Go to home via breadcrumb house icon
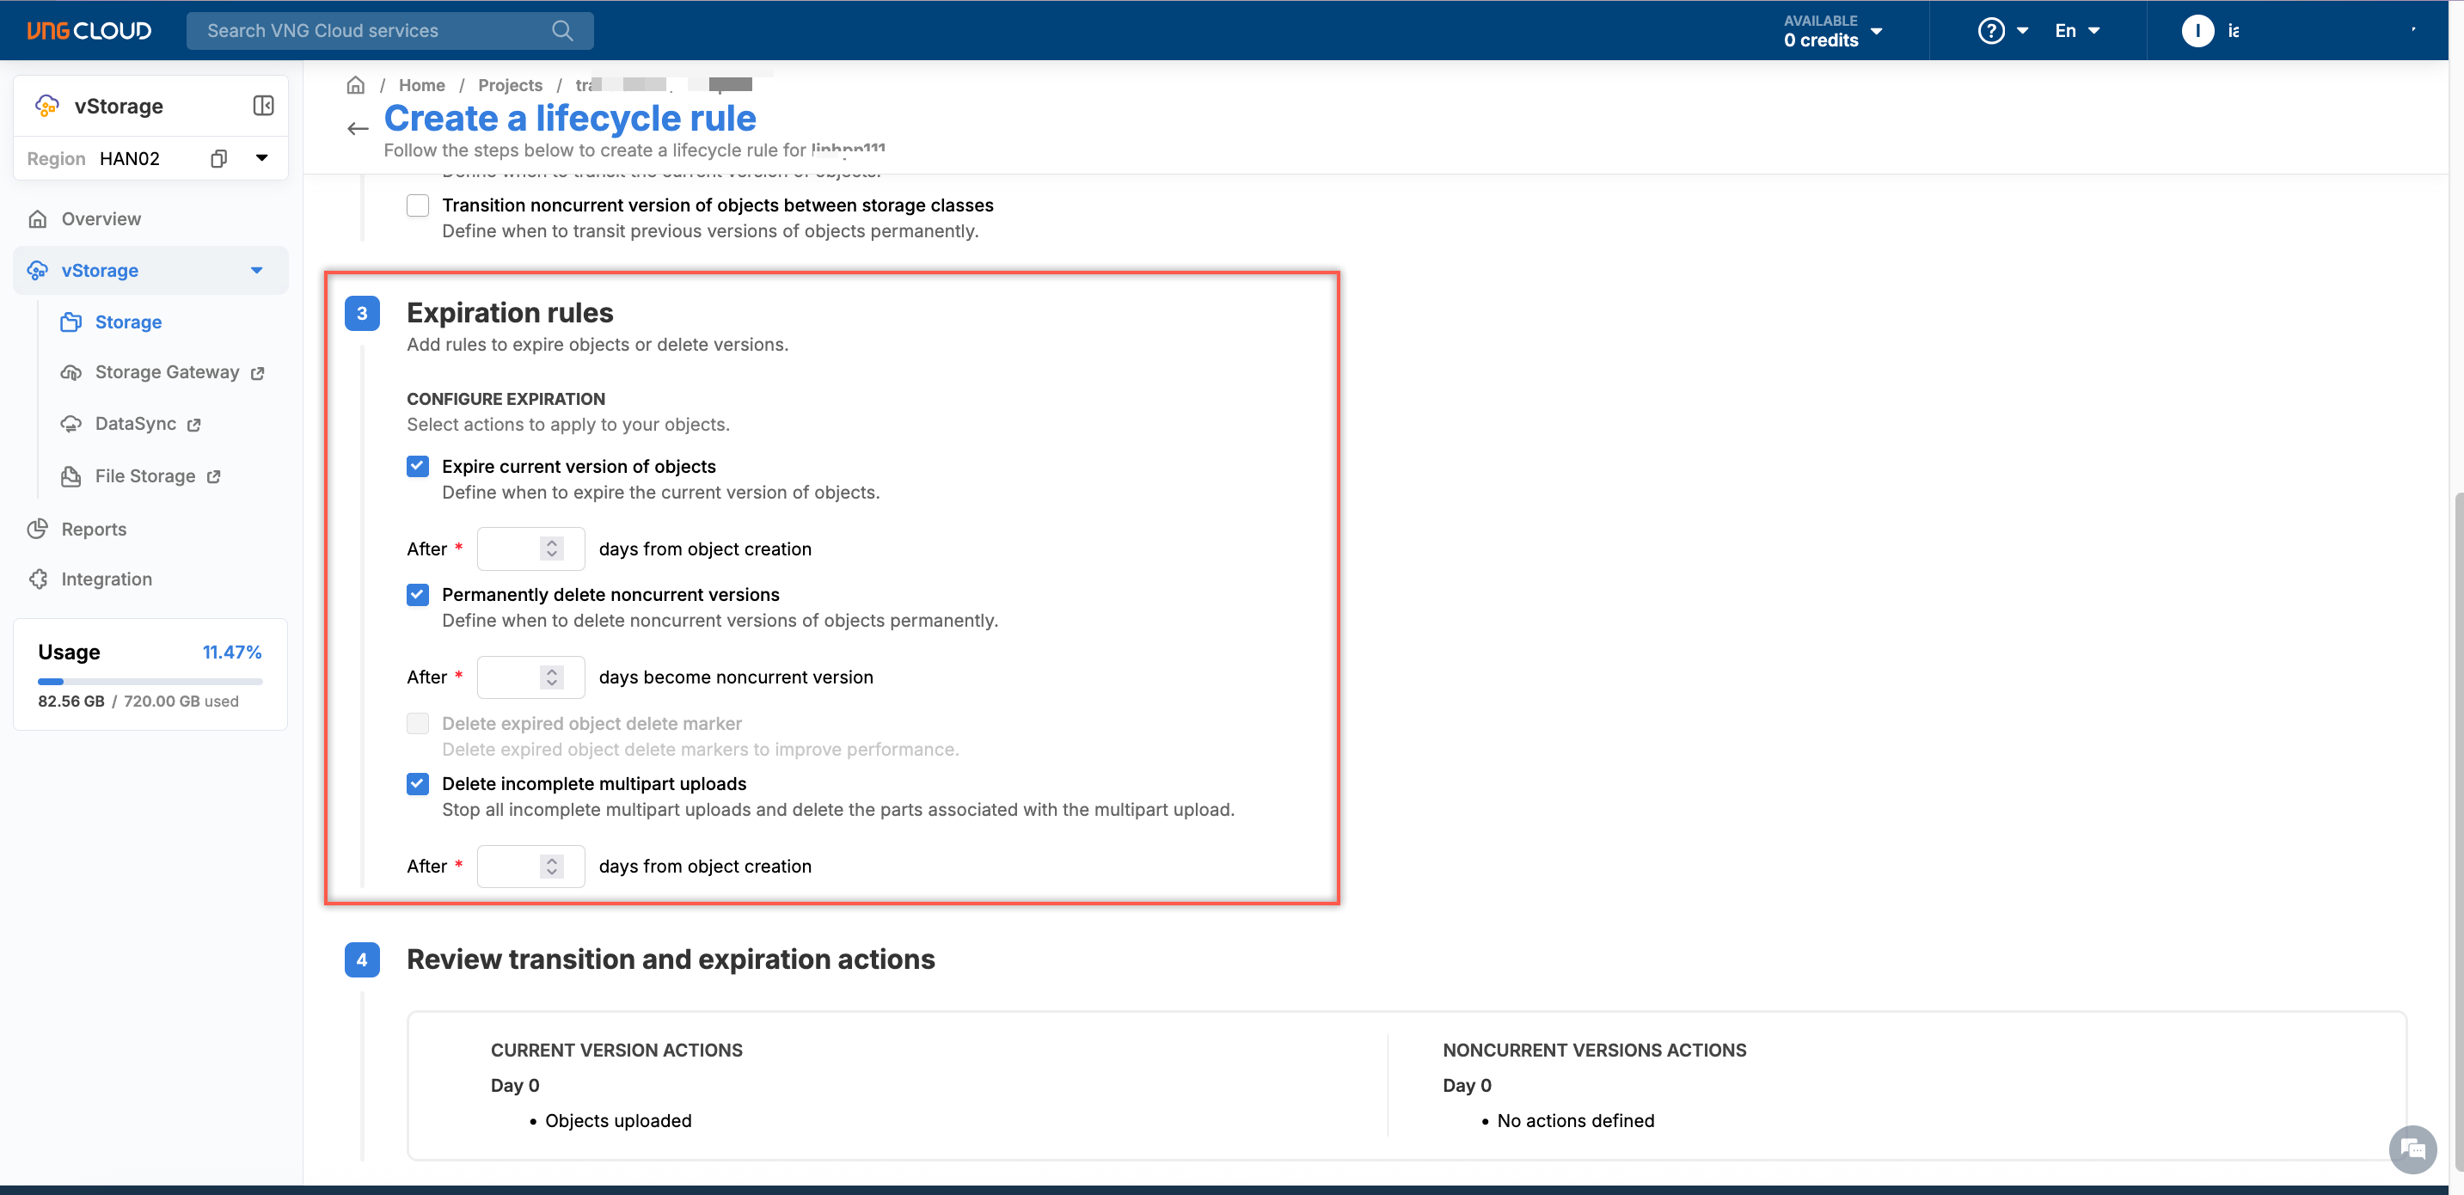 click(356, 85)
